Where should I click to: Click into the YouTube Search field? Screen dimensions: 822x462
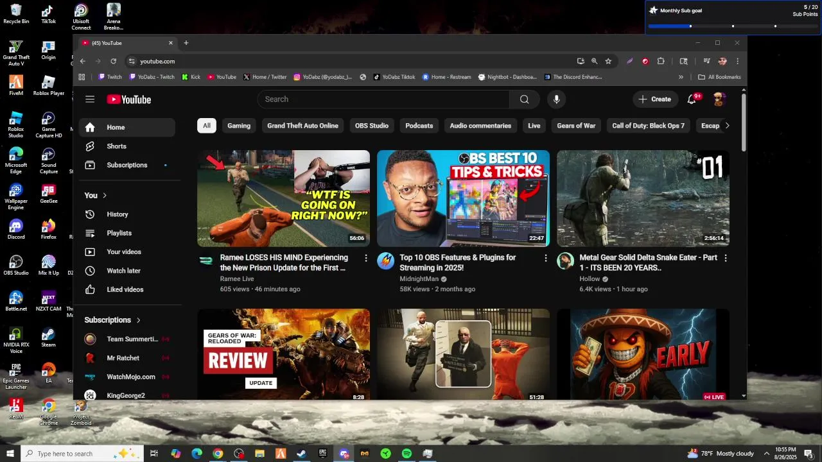[x=384, y=99]
